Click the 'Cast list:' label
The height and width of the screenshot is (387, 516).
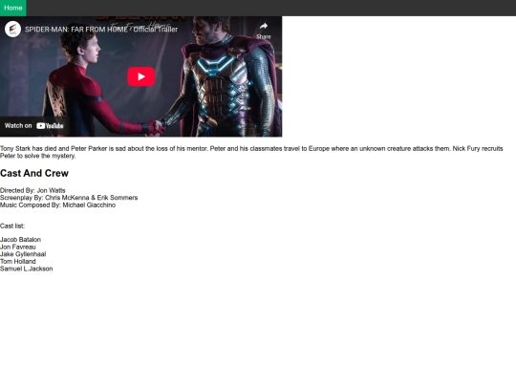pos(12,226)
